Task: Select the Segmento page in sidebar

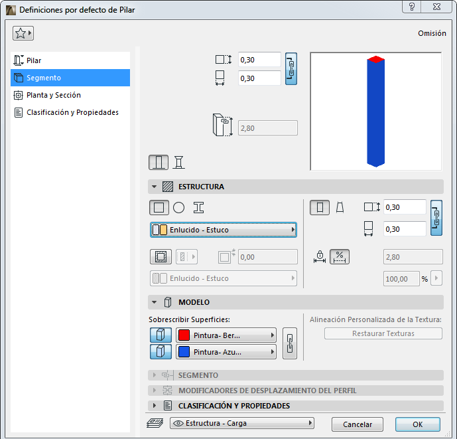Action: click(70, 78)
